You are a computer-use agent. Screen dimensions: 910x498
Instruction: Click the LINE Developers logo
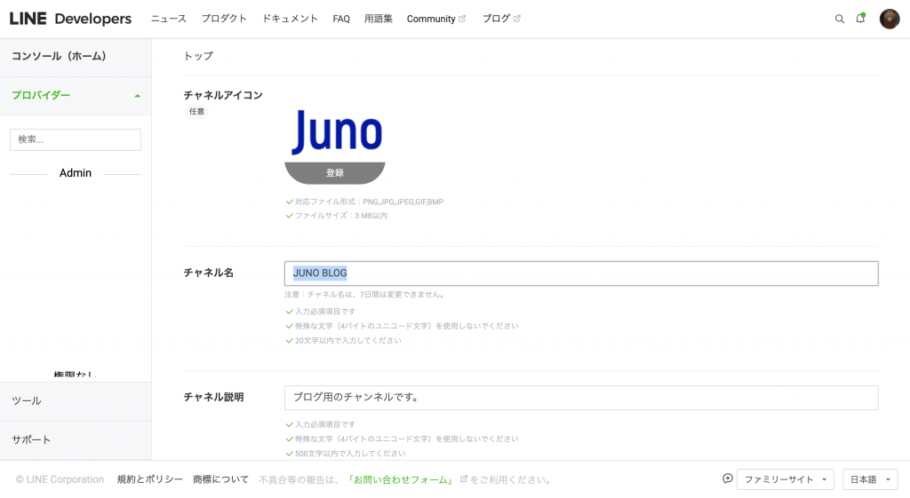tap(70, 19)
